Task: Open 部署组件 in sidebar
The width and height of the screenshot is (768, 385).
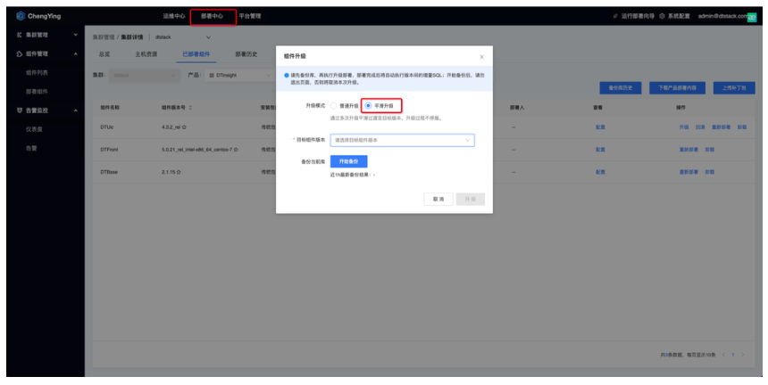Action: 37,92
